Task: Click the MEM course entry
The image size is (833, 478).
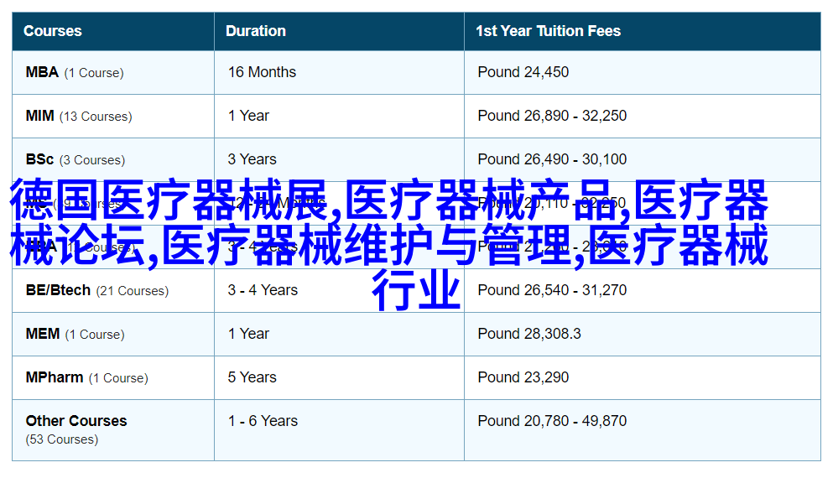Action: point(43,334)
